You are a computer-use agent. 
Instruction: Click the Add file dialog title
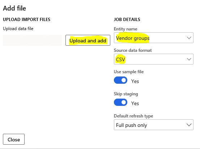point(14,8)
